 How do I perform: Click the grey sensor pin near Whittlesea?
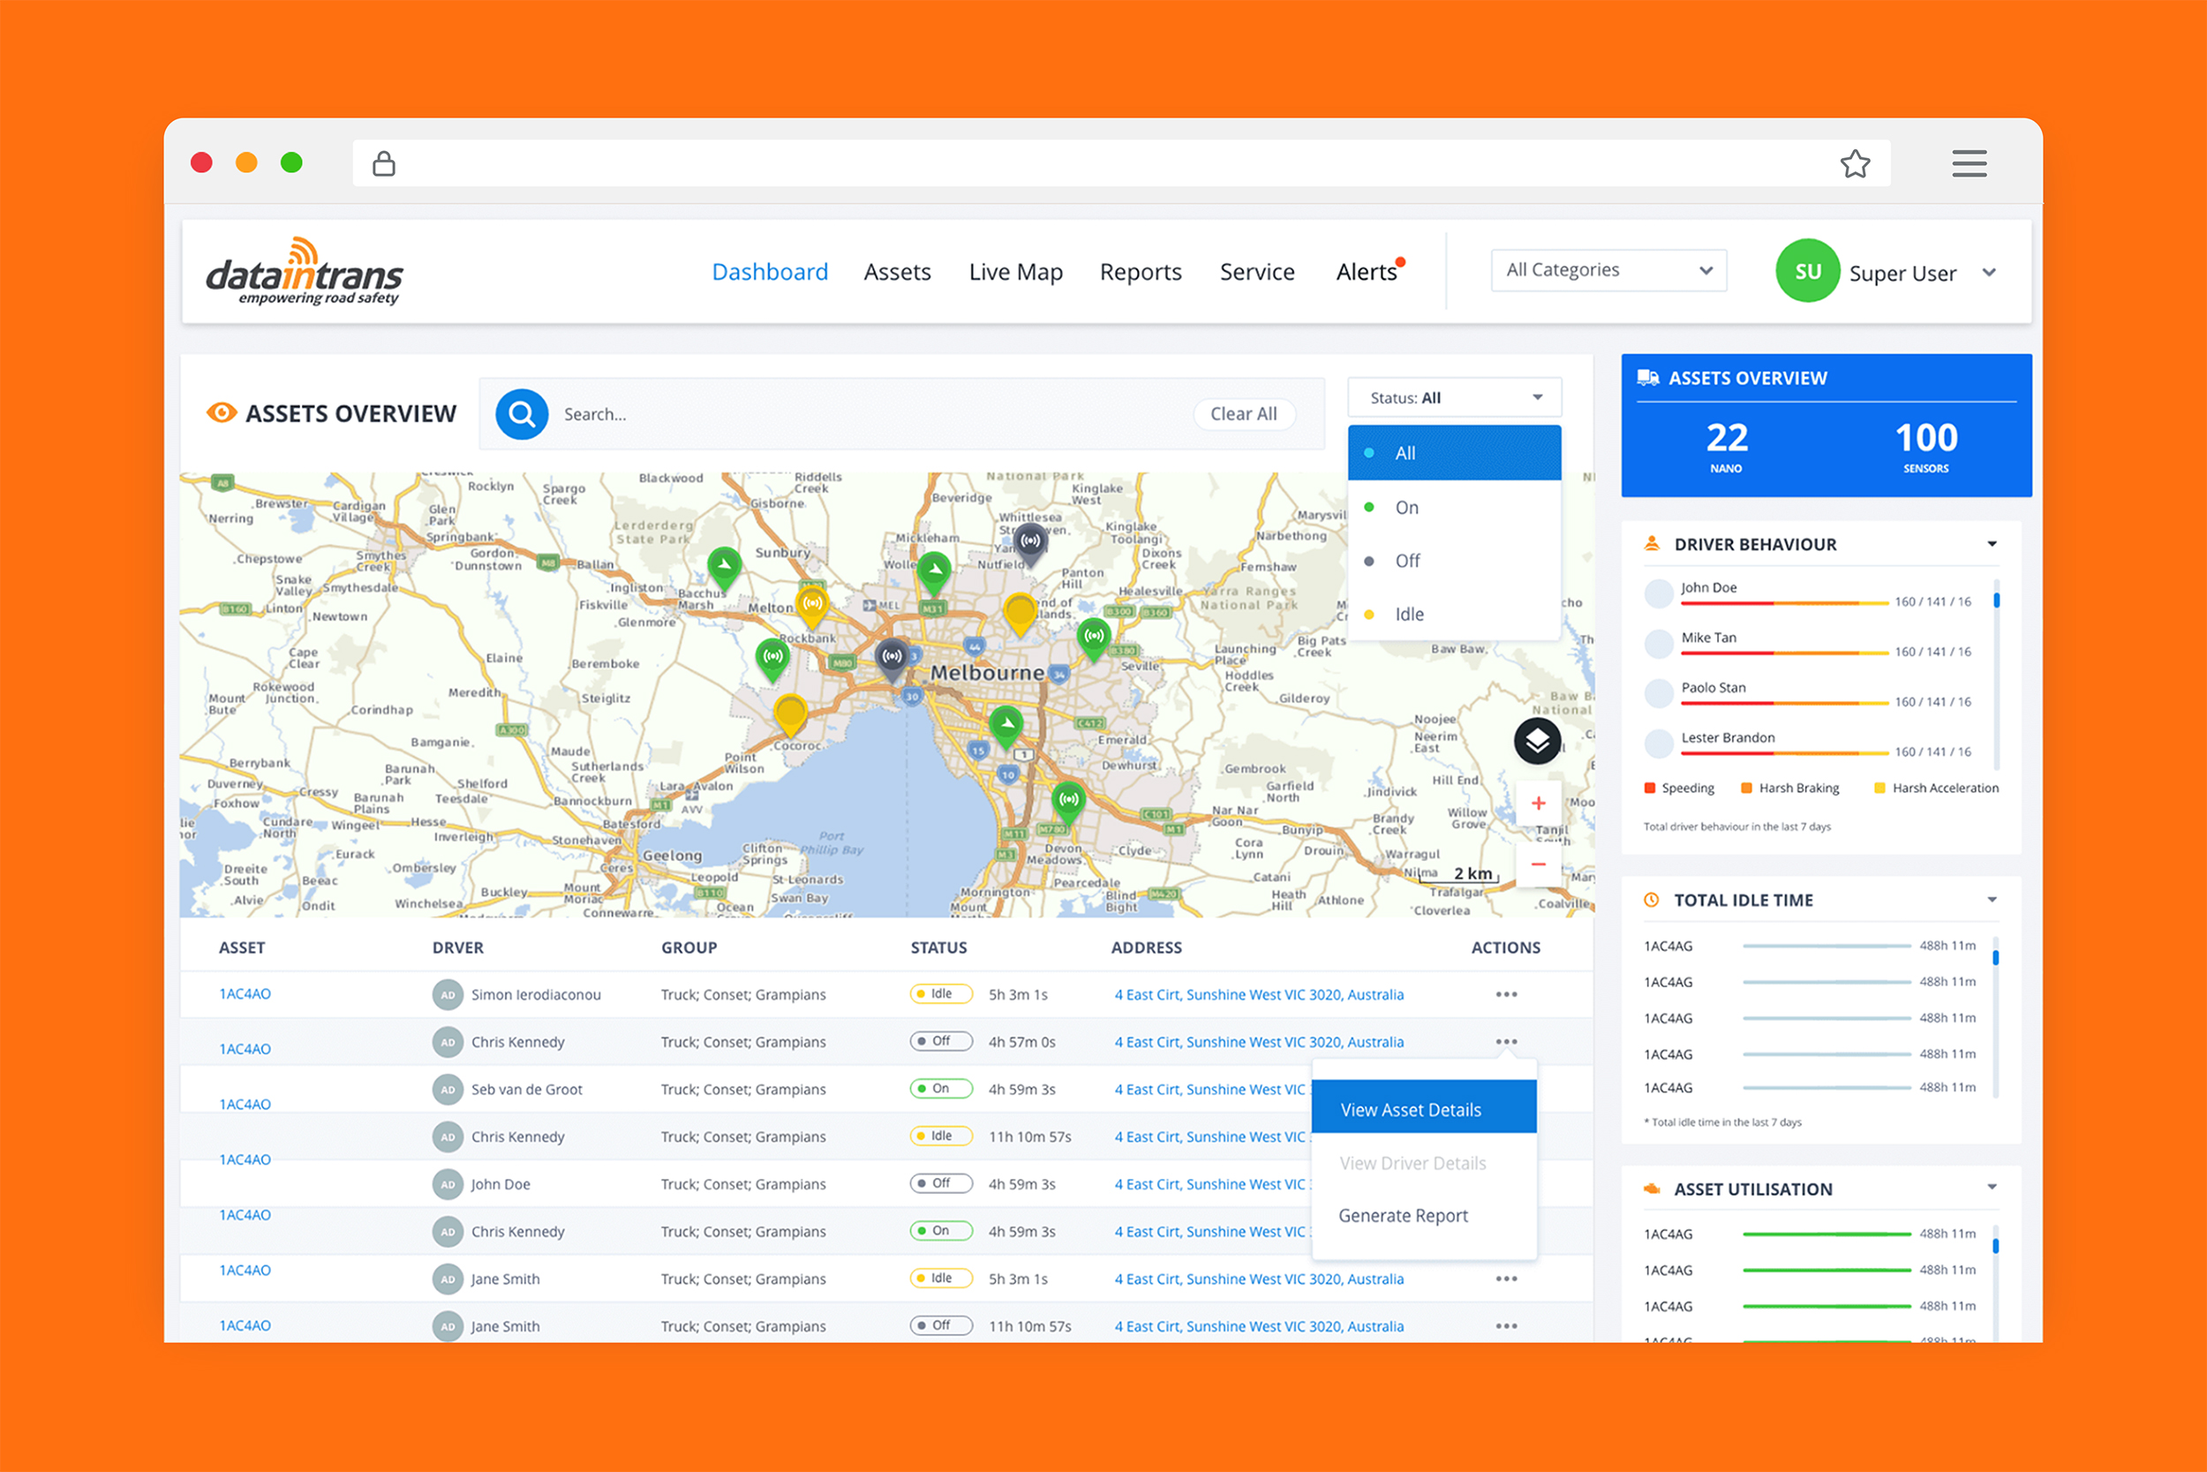click(x=1030, y=542)
